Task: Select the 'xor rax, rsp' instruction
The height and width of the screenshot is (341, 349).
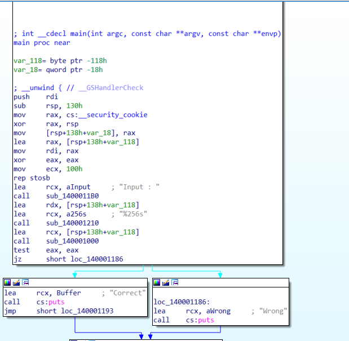Action: coord(46,124)
